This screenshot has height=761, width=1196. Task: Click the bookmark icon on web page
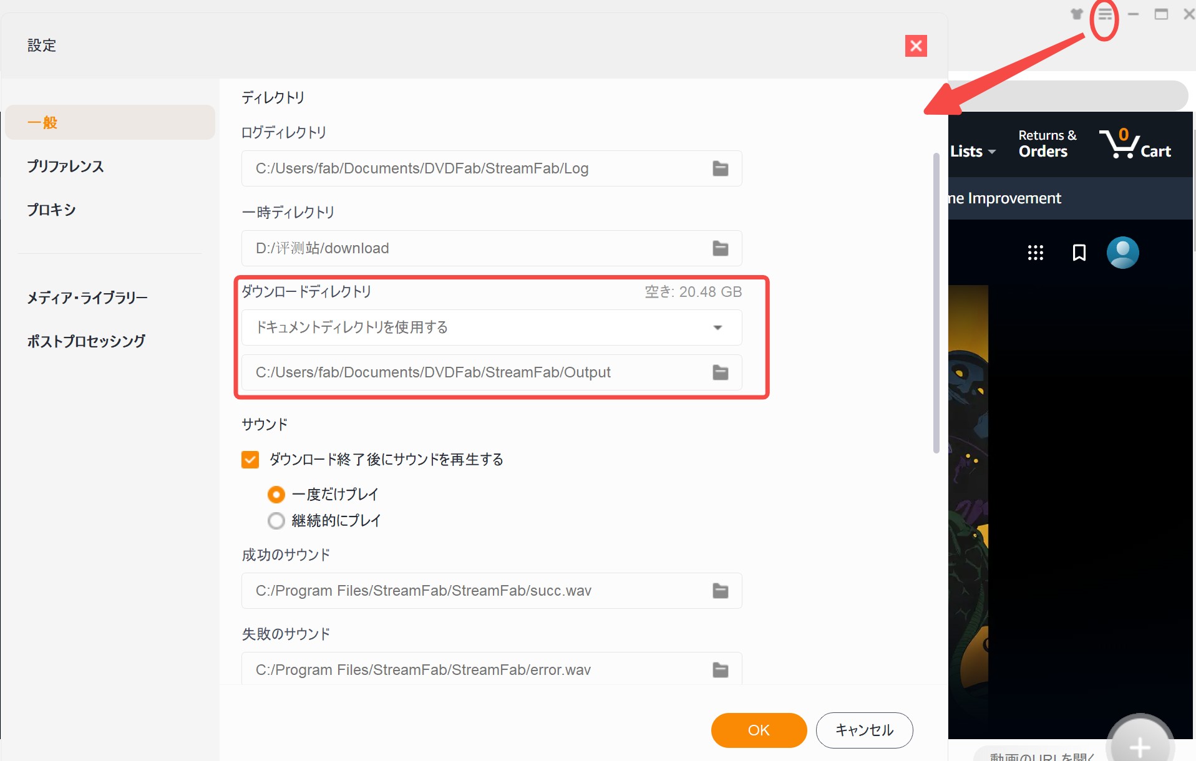click(x=1079, y=253)
